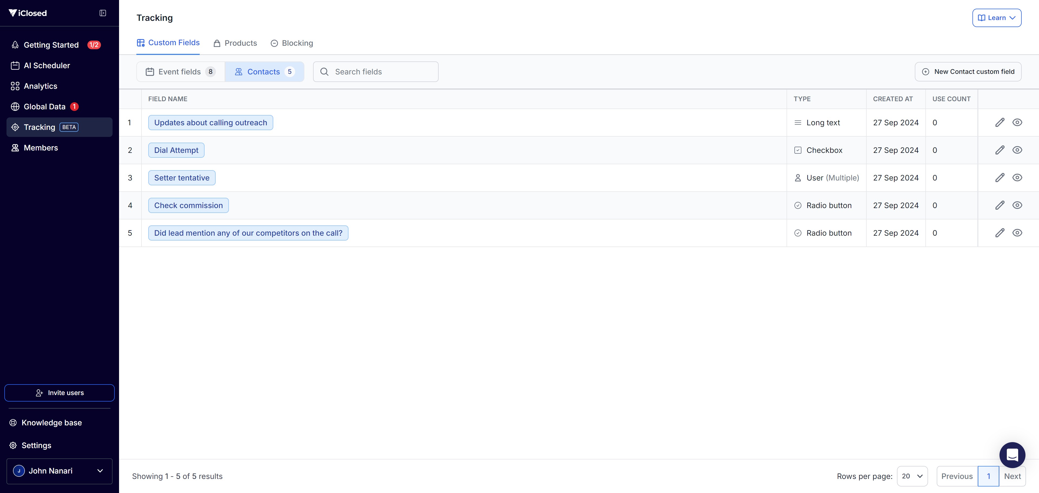Open AI Scheduler from the sidebar
This screenshot has height=493, width=1039.
point(46,65)
